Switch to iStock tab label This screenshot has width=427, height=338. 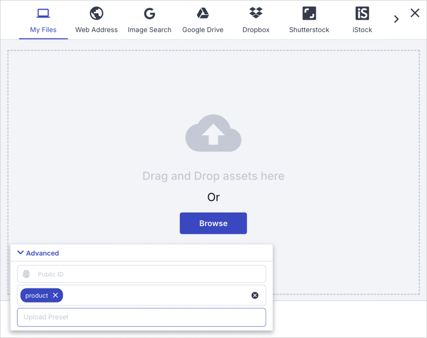[362, 30]
